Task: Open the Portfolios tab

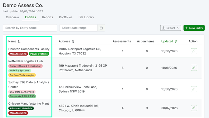Action: click(66, 17)
